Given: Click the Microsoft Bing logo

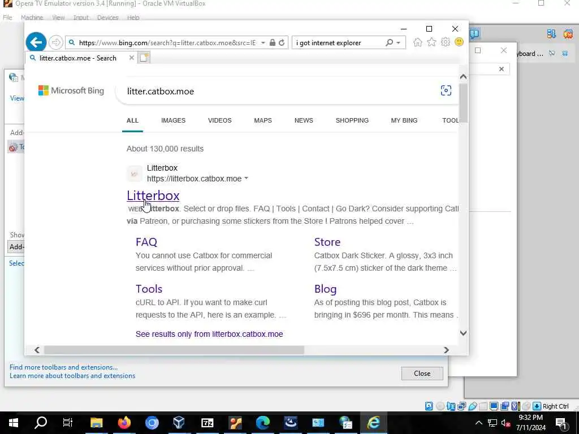Looking at the screenshot, I should (71, 90).
